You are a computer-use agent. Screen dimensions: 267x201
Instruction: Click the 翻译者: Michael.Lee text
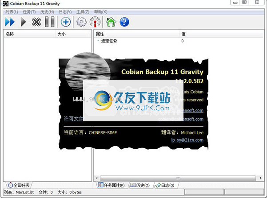pos(182,132)
